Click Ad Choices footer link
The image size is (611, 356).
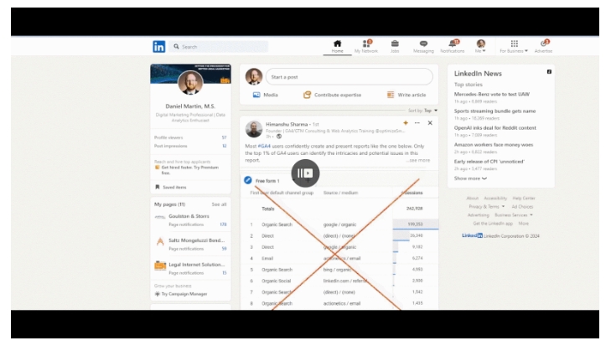pos(522,206)
